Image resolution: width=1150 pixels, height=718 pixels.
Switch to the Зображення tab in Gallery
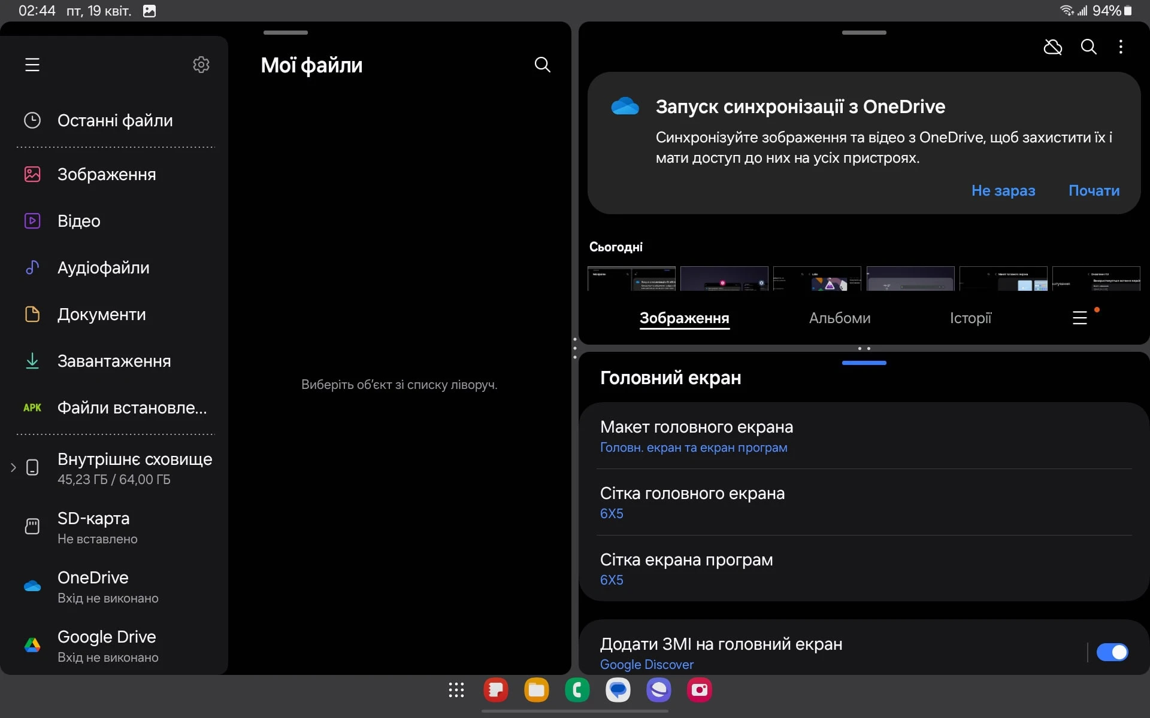click(x=684, y=318)
